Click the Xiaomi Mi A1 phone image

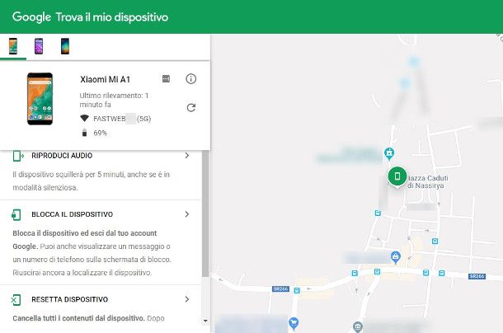tap(40, 99)
